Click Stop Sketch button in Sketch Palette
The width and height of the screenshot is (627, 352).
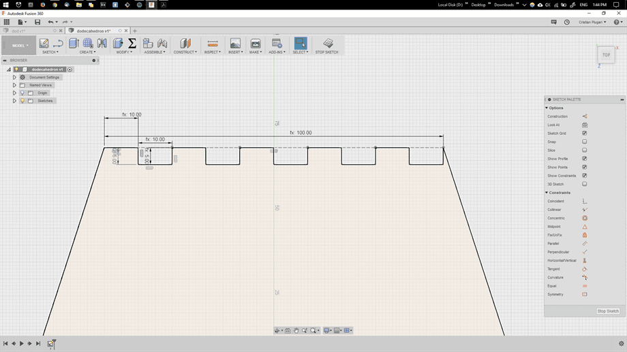[608, 311]
